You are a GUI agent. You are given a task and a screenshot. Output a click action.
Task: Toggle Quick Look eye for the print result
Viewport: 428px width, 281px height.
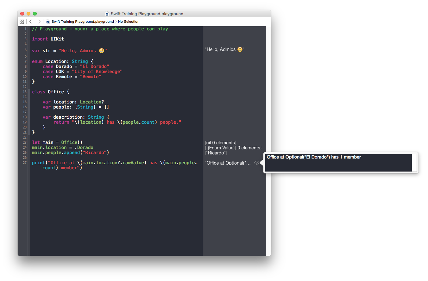pyautogui.click(x=257, y=163)
